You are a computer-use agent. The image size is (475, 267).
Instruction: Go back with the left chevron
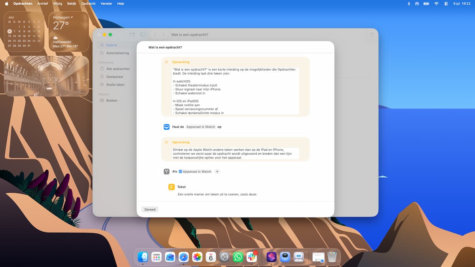(x=155, y=35)
